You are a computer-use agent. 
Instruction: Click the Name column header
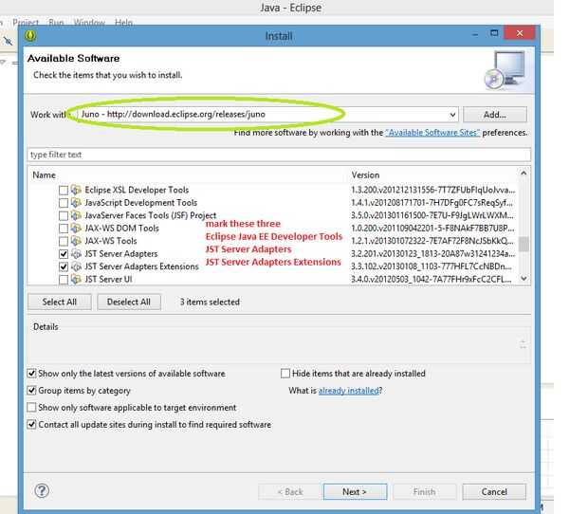pos(44,175)
